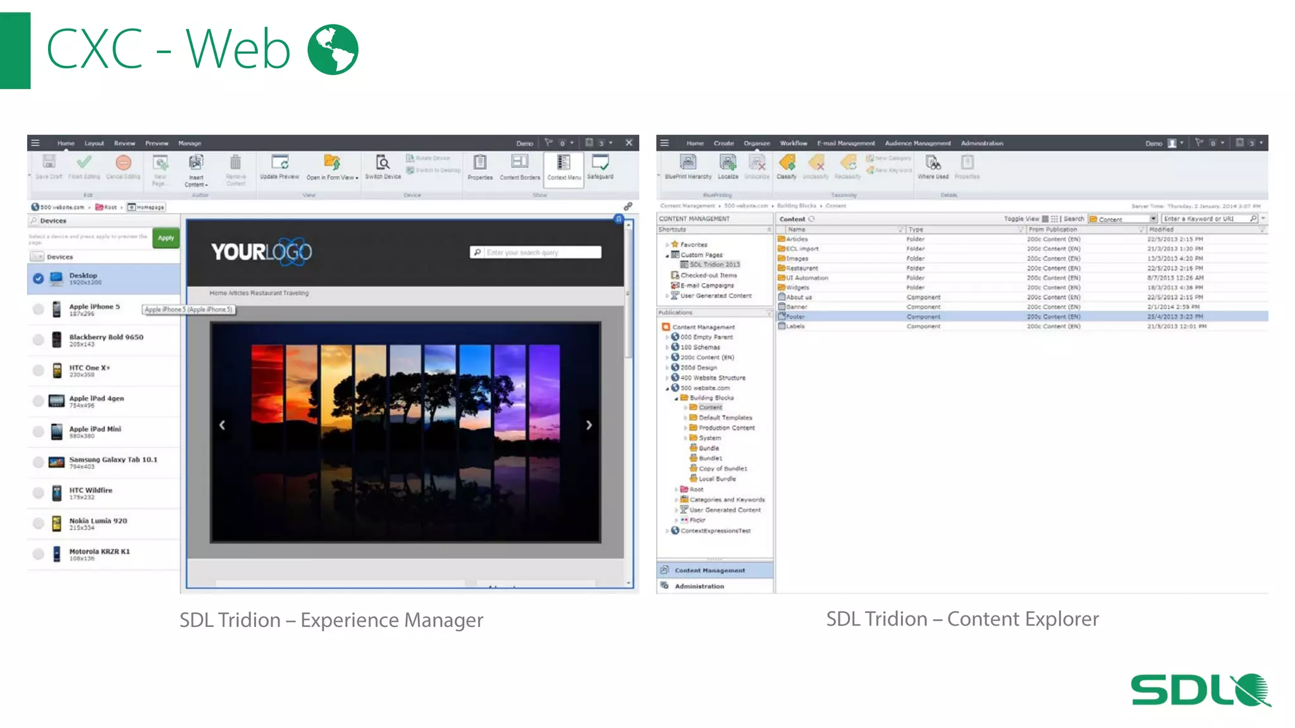The height and width of the screenshot is (728, 1295).
Task: Click Cancel Editing red icon
Action: (x=123, y=162)
